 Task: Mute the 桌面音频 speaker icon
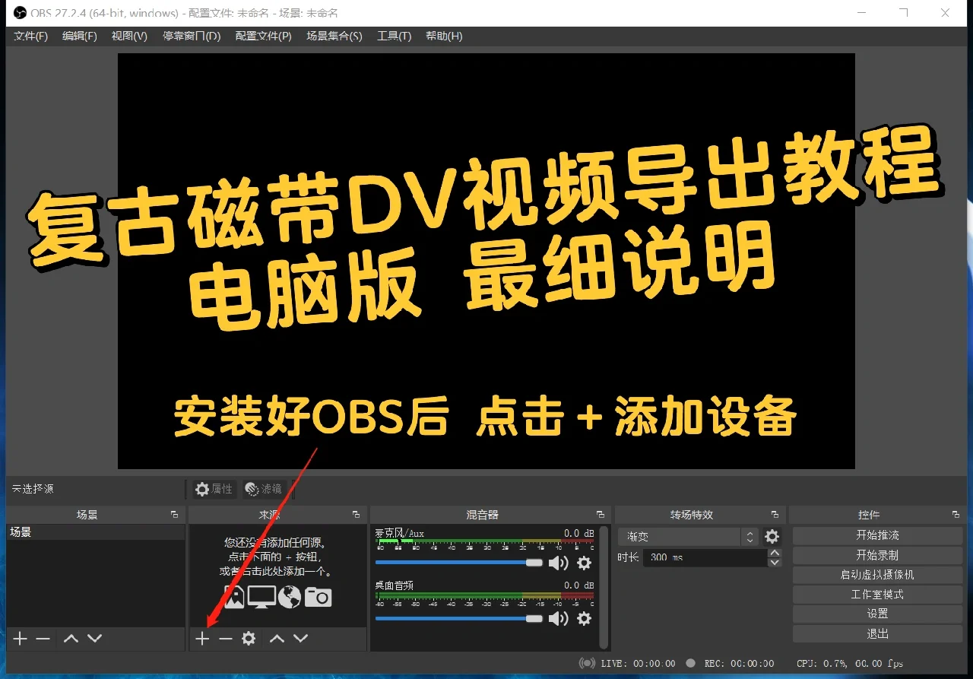(x=559, y=618)
